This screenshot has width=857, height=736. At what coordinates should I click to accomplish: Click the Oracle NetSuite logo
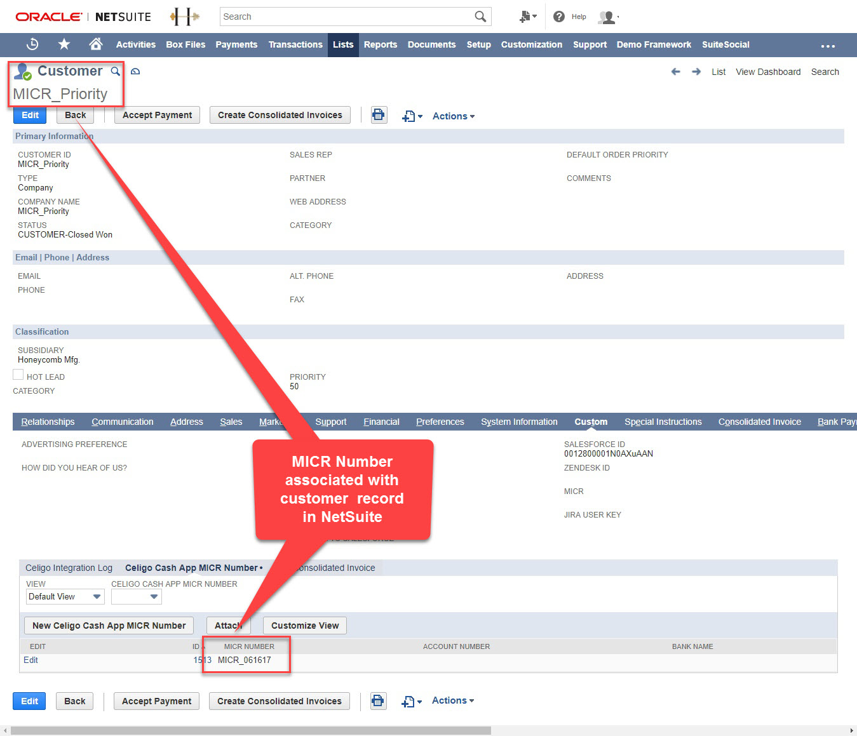[x=83, y=17]
